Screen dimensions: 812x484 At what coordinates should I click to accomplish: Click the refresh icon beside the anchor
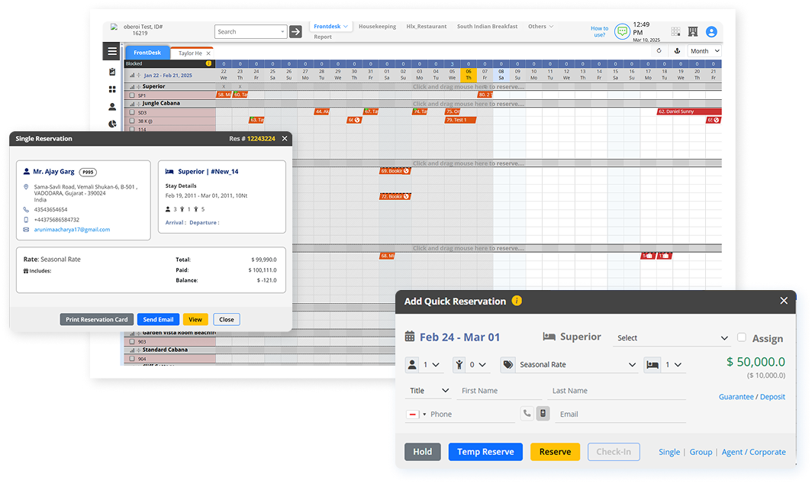point(659,51)
